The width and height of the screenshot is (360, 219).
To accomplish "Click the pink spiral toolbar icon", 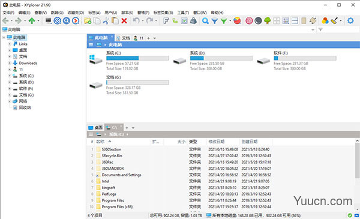I will tap(249, 21).
